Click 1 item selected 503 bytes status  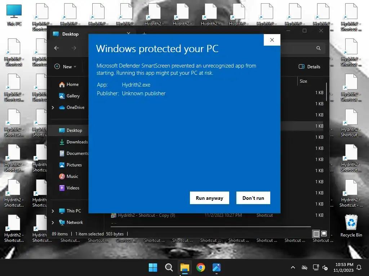(x=99, y=234)
